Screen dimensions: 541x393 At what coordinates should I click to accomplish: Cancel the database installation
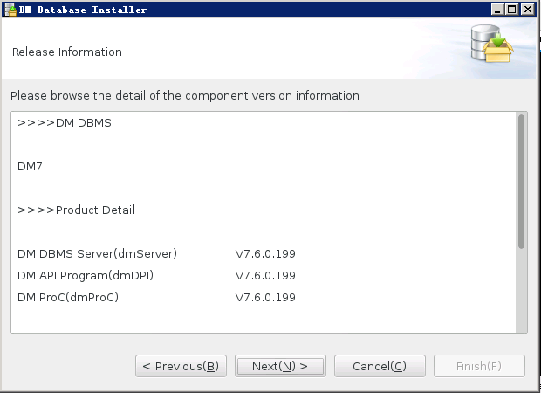click(x=380, y=366)
